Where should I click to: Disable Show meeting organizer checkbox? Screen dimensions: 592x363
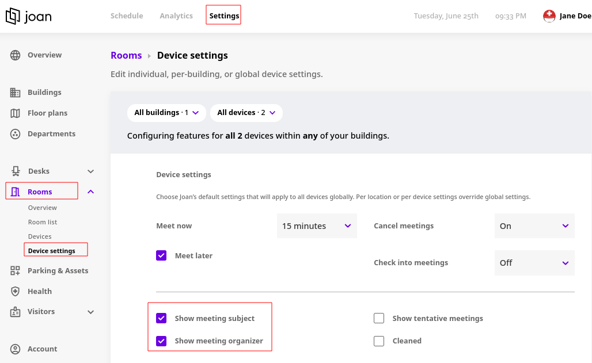point(161,341)
